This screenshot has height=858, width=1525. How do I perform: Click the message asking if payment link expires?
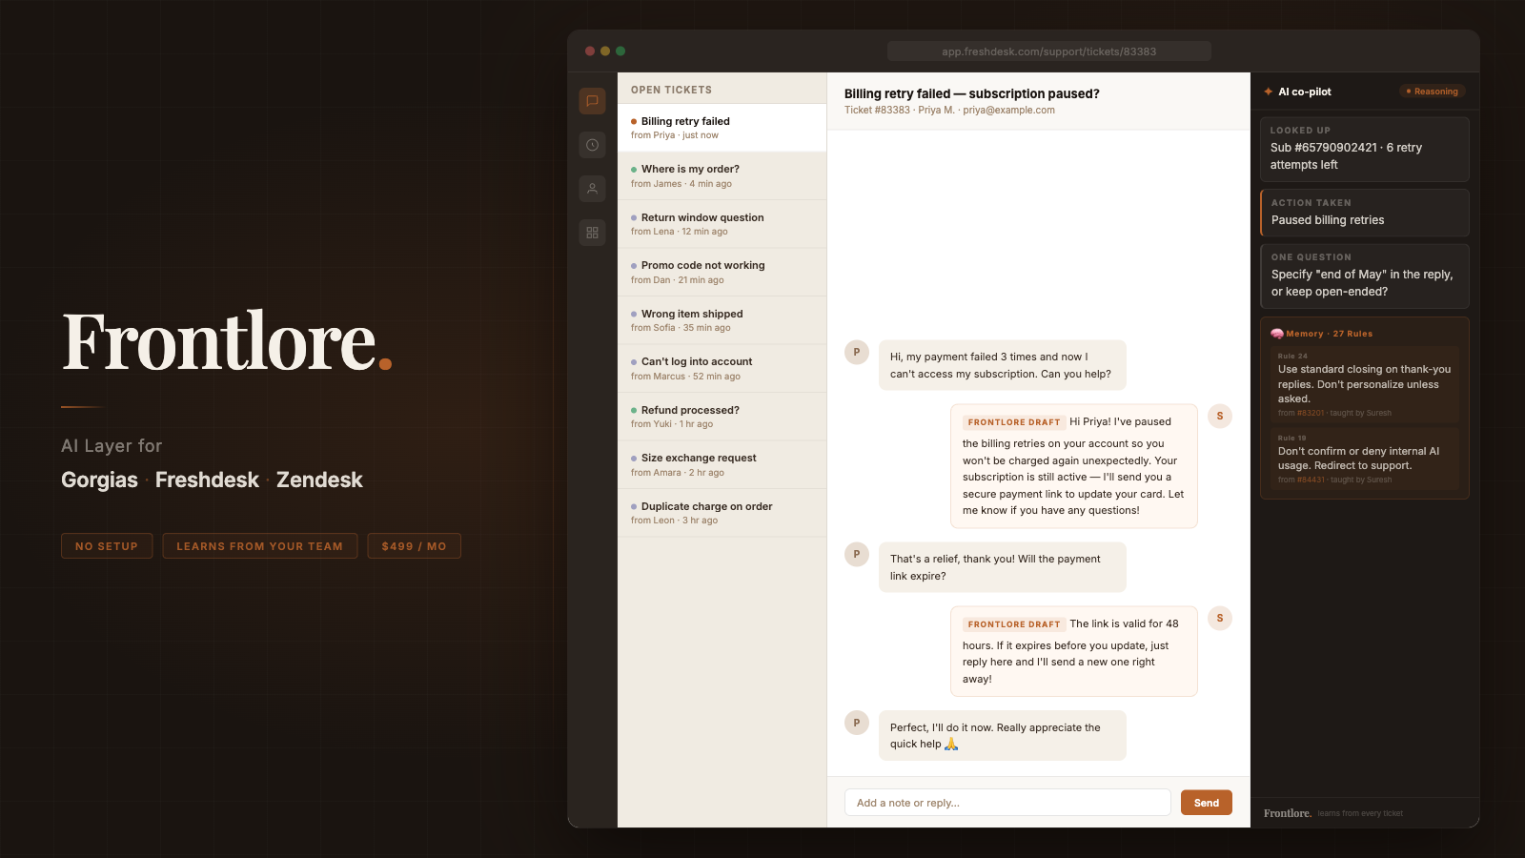(x=1002, y=567)
